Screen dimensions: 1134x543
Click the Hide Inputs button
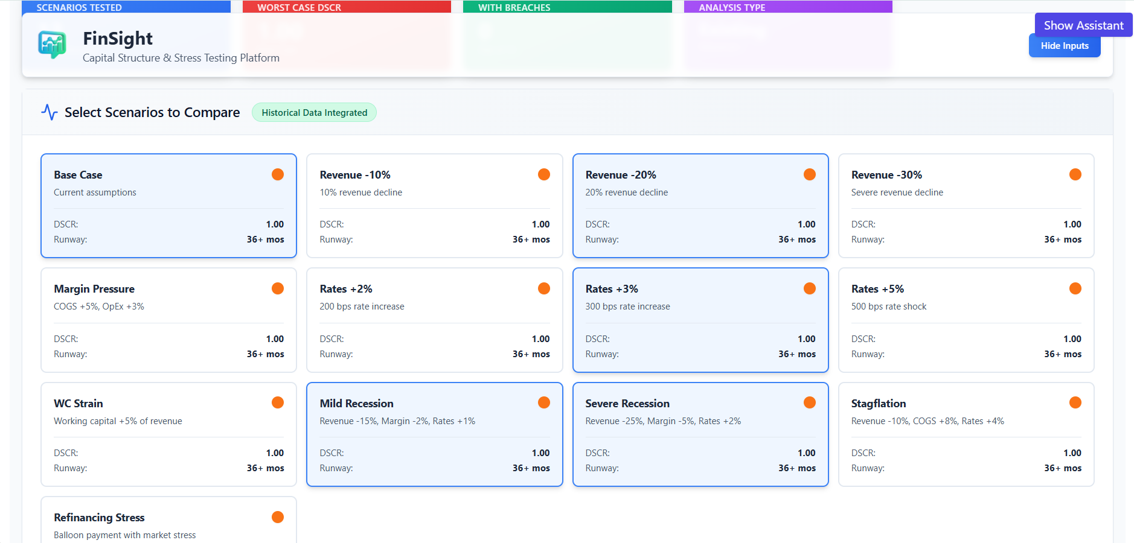1064,46
